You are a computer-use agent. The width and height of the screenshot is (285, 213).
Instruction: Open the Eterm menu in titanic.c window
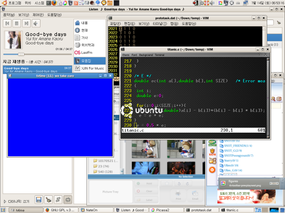point(126,55)
